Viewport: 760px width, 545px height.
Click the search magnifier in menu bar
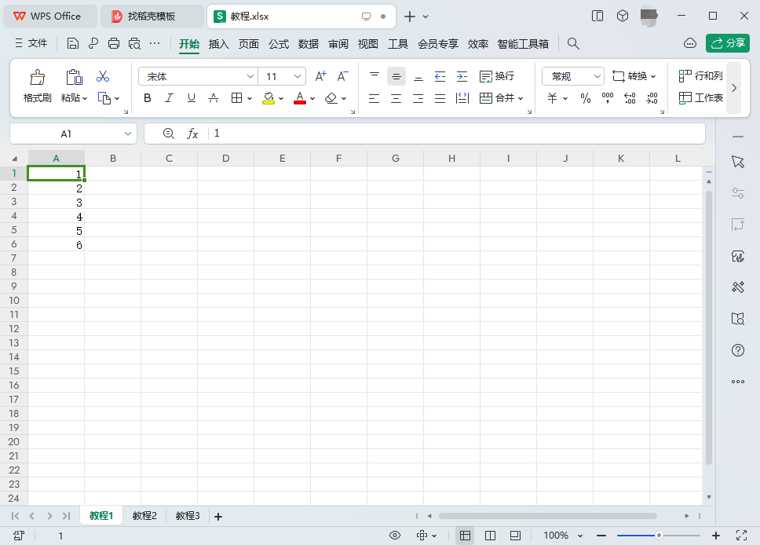coord(573,44)
